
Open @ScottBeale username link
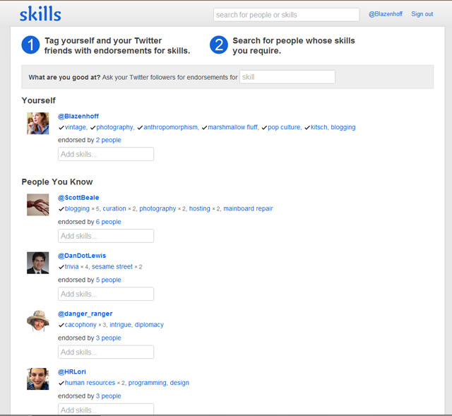tap(78, 198)
